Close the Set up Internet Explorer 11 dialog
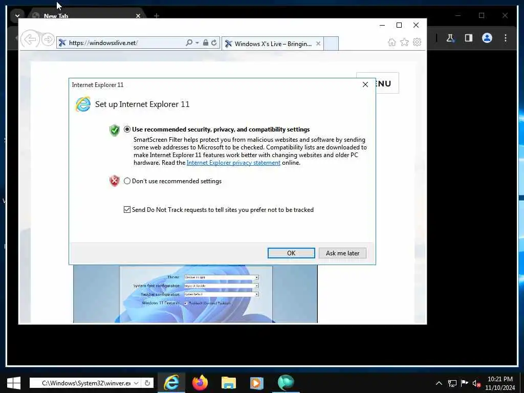Image resolution: width=524 pixels, height=393 pixels. [x=365, y=84]
